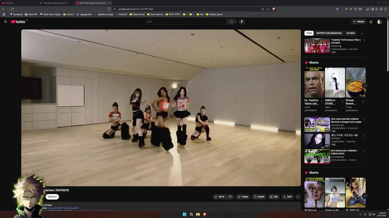Open the Hz. Yusuf'un Tanrısı short

[315, 82]
